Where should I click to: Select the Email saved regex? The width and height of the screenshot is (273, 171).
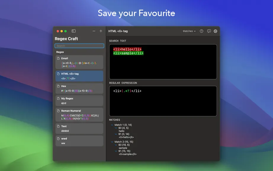coord(79,62)
